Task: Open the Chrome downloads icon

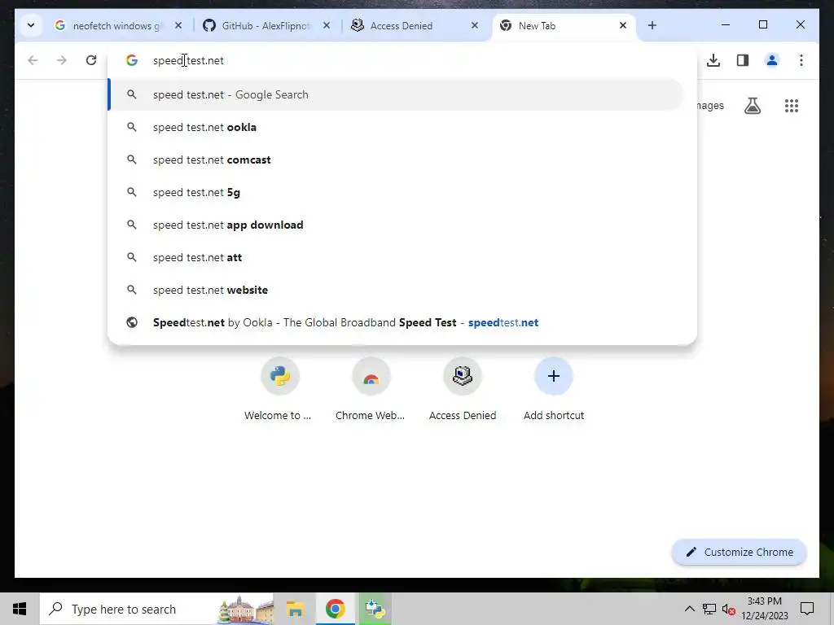Action: (x=713, y=60)
